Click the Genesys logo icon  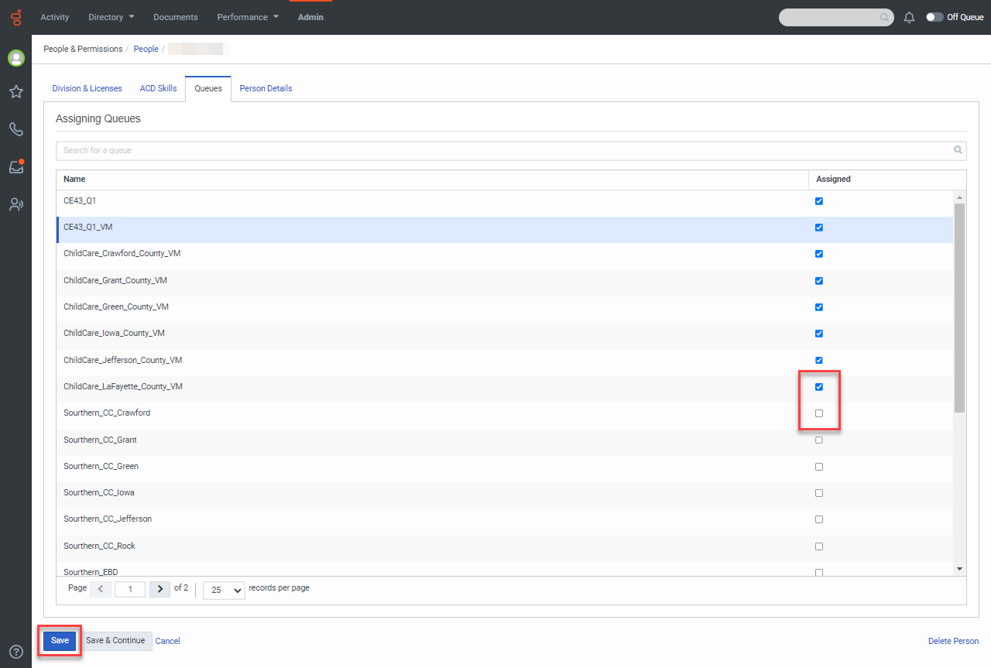[x=15, y=17]
